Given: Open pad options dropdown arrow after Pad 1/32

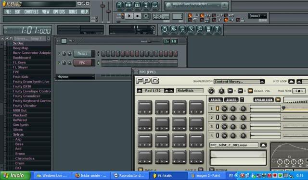Looking at the screenshot, I should tap(171, 91).
